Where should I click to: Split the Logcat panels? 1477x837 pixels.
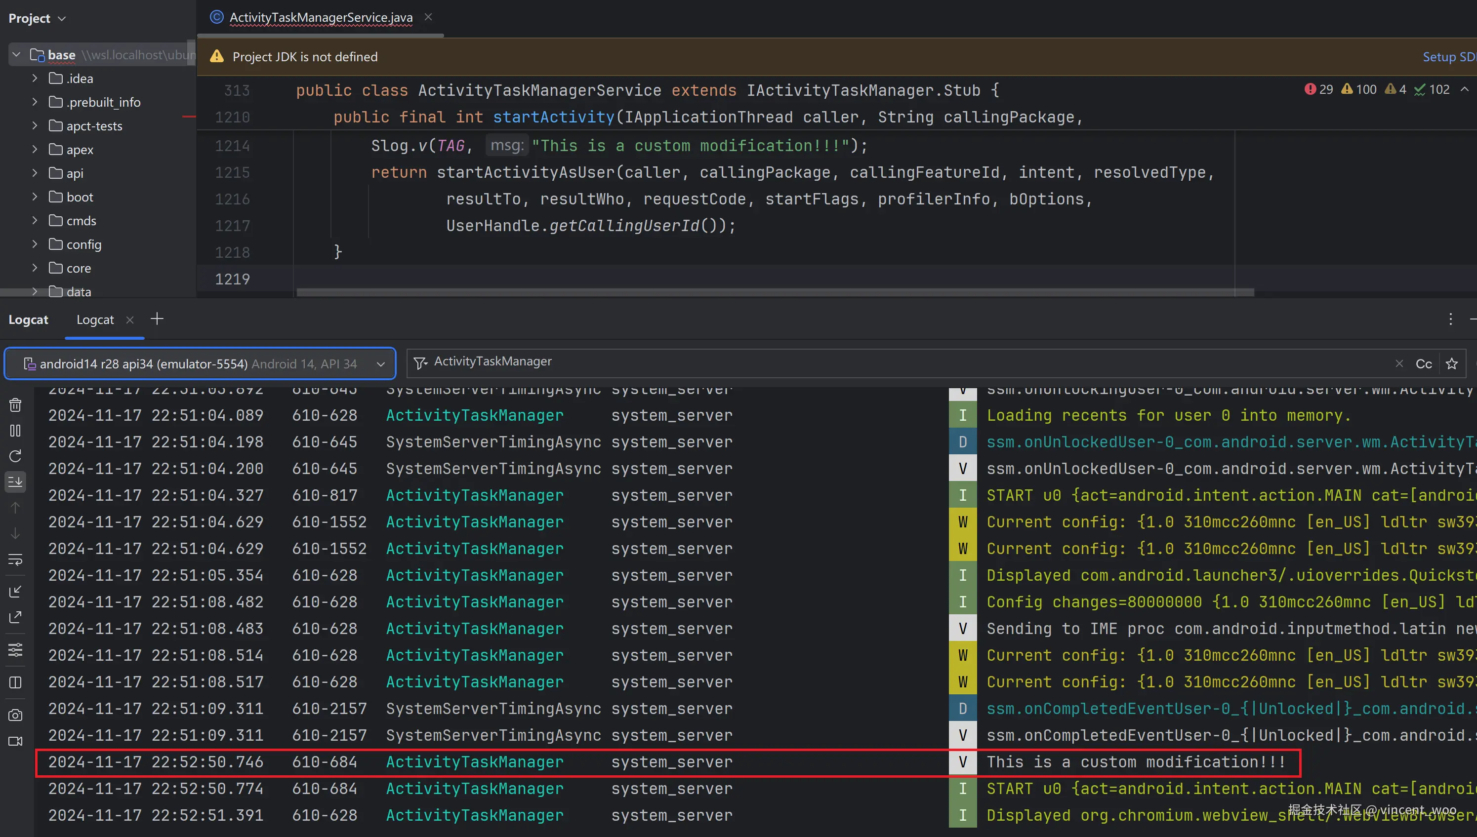(x=15, y=682)
